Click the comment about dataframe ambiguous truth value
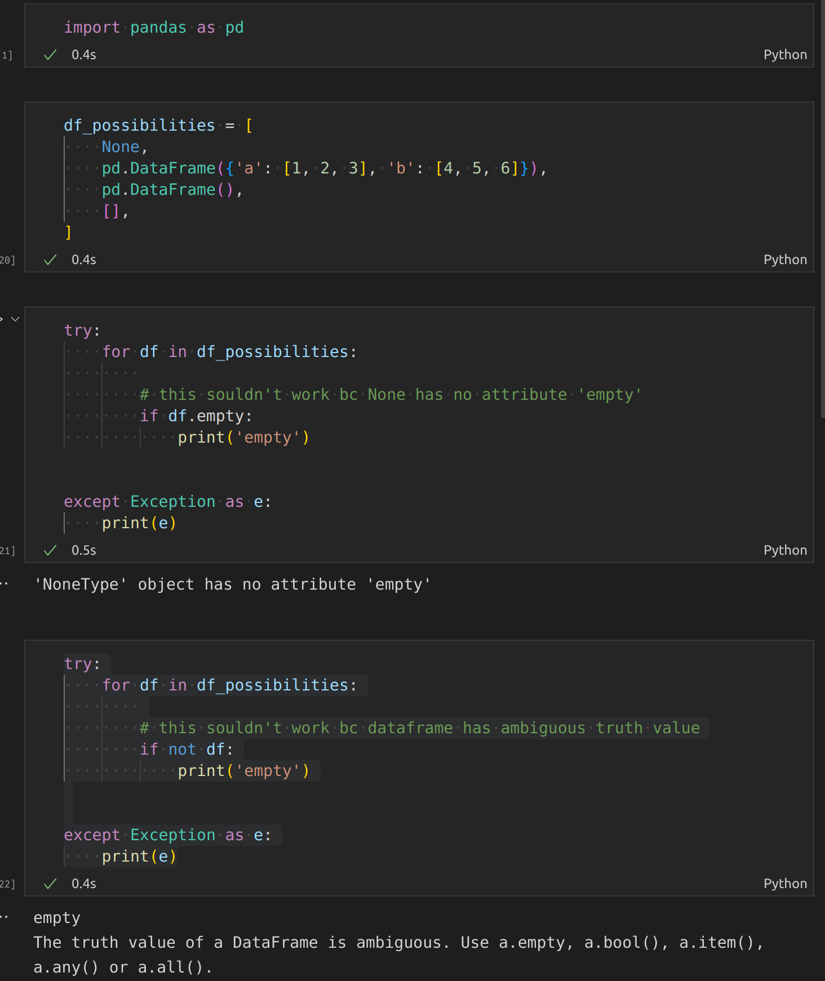Image resolution: width=825 pixels, height=981 pixels. point(420,728)
